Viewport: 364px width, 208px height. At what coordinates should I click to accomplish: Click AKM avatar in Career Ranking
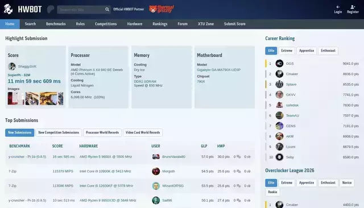tap(279, 136)
